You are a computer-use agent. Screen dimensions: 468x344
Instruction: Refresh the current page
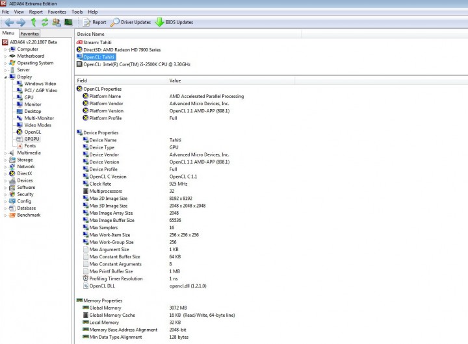point(45,22)
